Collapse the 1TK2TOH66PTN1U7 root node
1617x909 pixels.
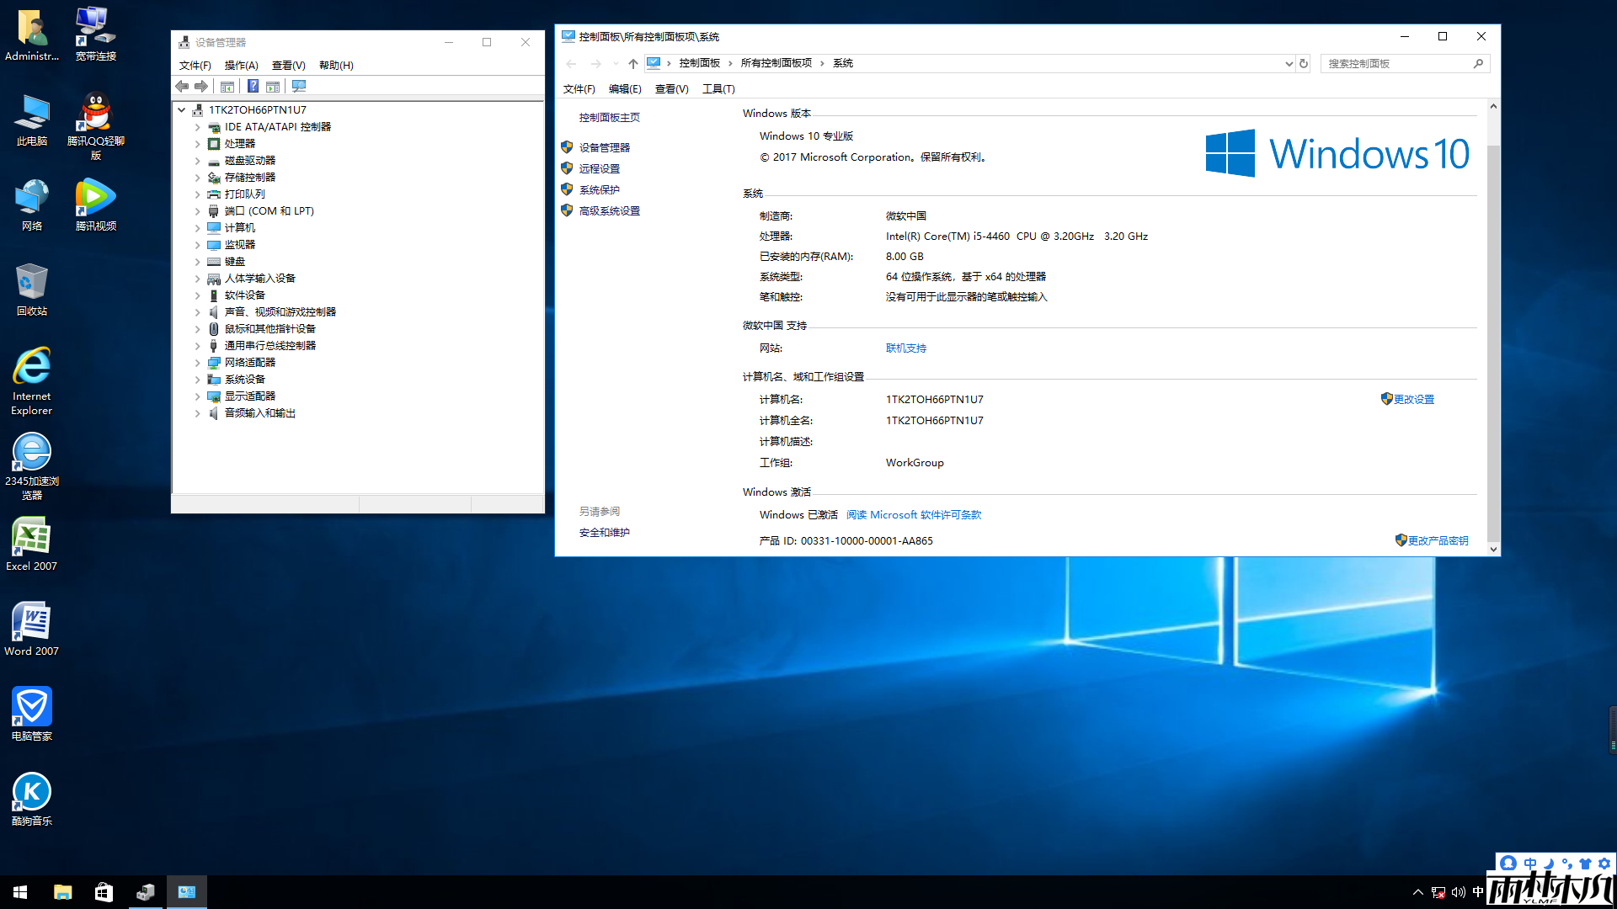(181, 109)
